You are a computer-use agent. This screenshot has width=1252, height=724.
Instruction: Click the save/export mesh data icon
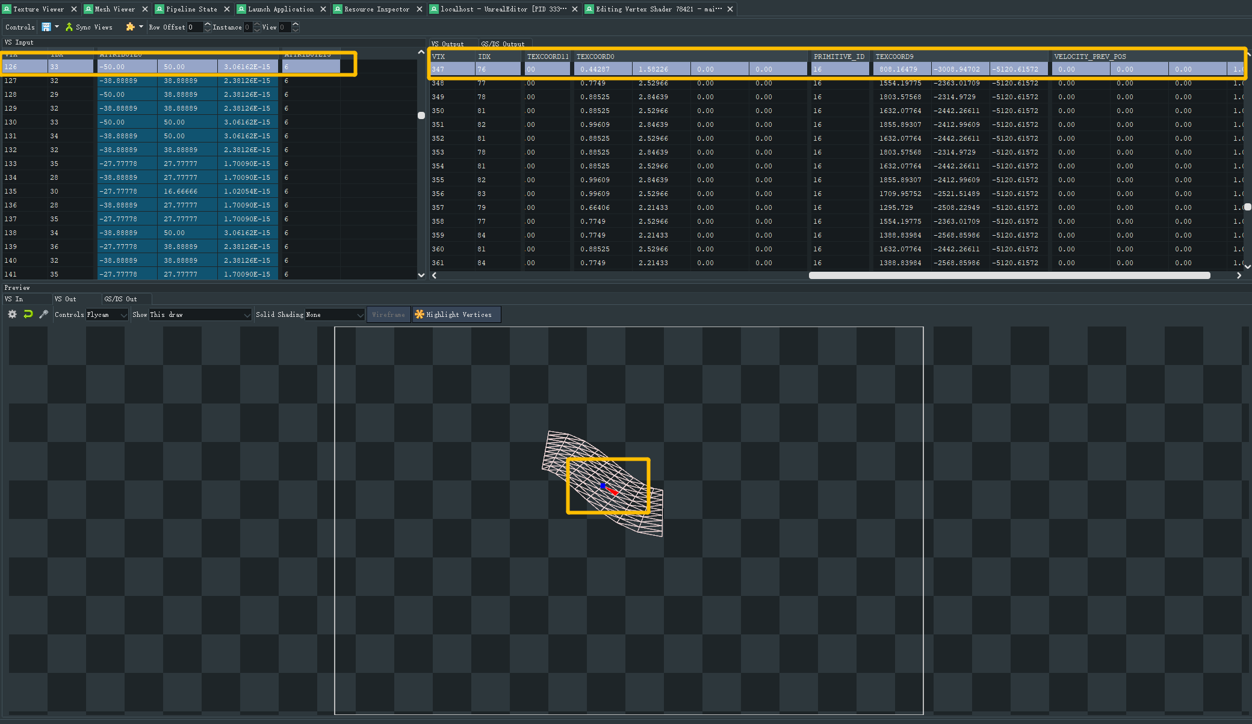(46, 27)
